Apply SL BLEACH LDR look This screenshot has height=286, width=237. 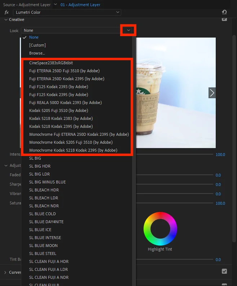point(76,198)
